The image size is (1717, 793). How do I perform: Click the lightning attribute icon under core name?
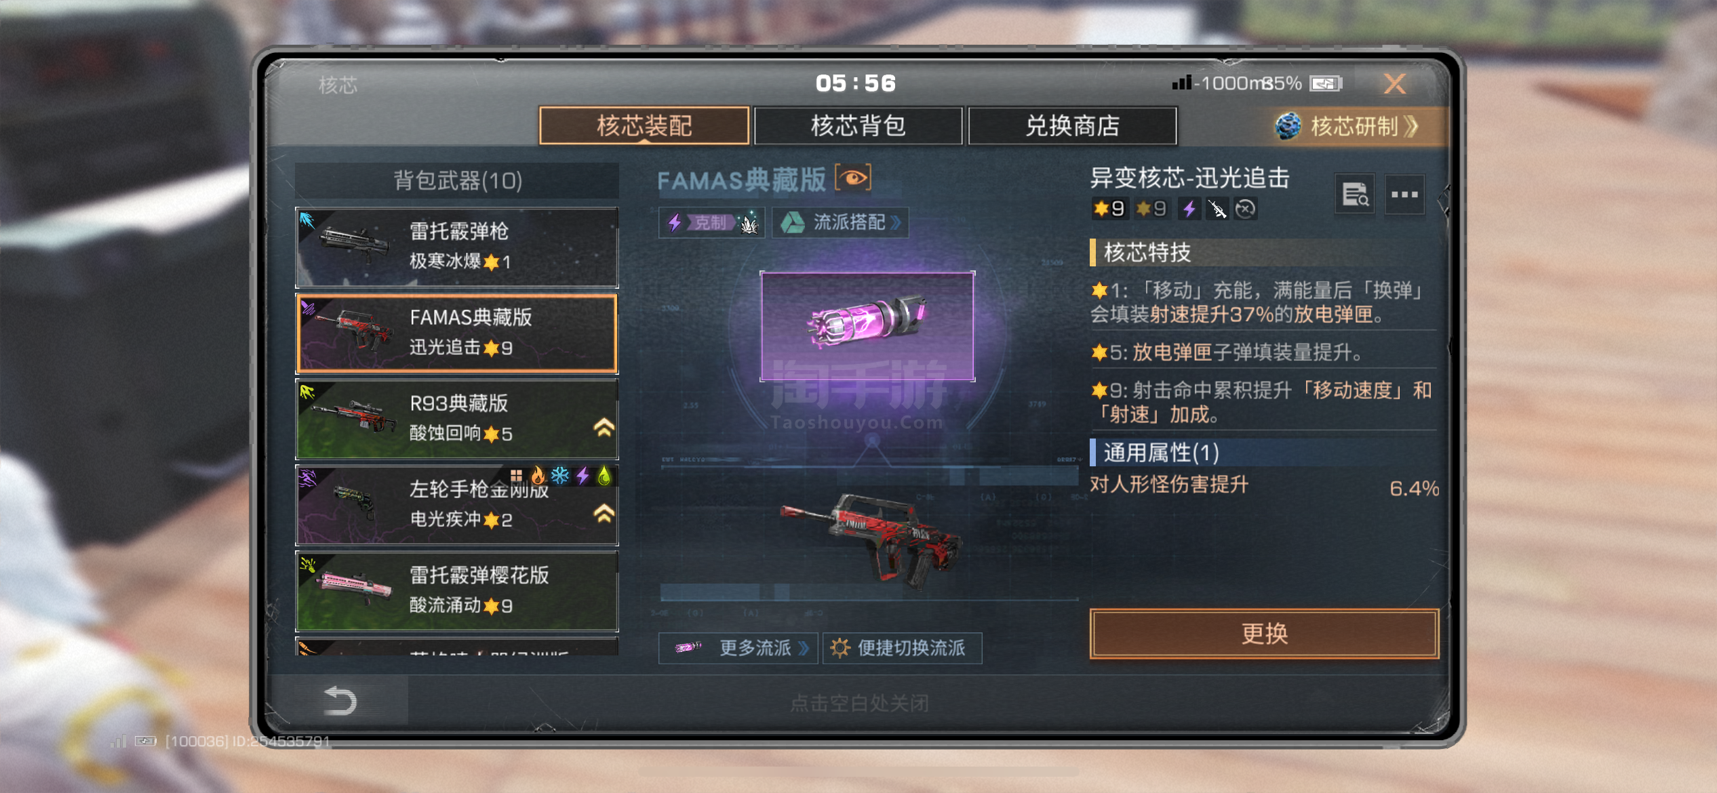tap(1189, 209)
